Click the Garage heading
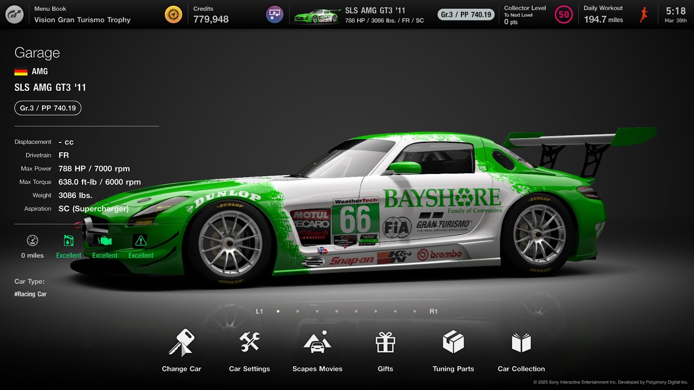The height and width of the screenshot is (390, 694). coord(37,53)
